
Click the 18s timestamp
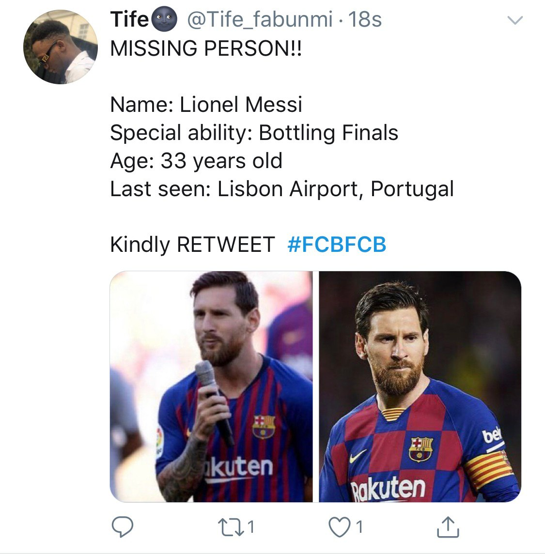[x=366, y=19]
